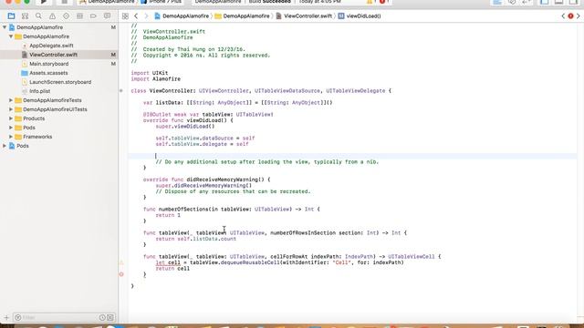
Task: Open the viewDidLoad() jump bar dropdown
Action: click(x=360, y=16)
